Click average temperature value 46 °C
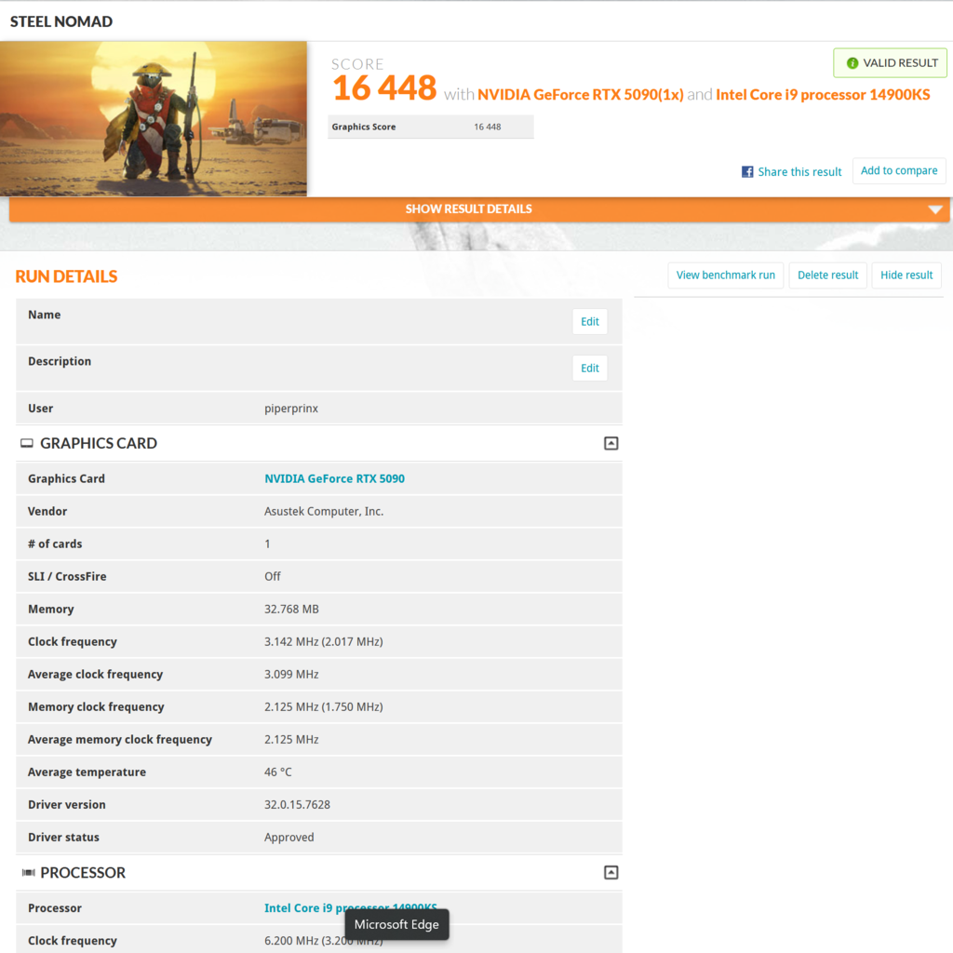The image size is (953, 953). 277,772
